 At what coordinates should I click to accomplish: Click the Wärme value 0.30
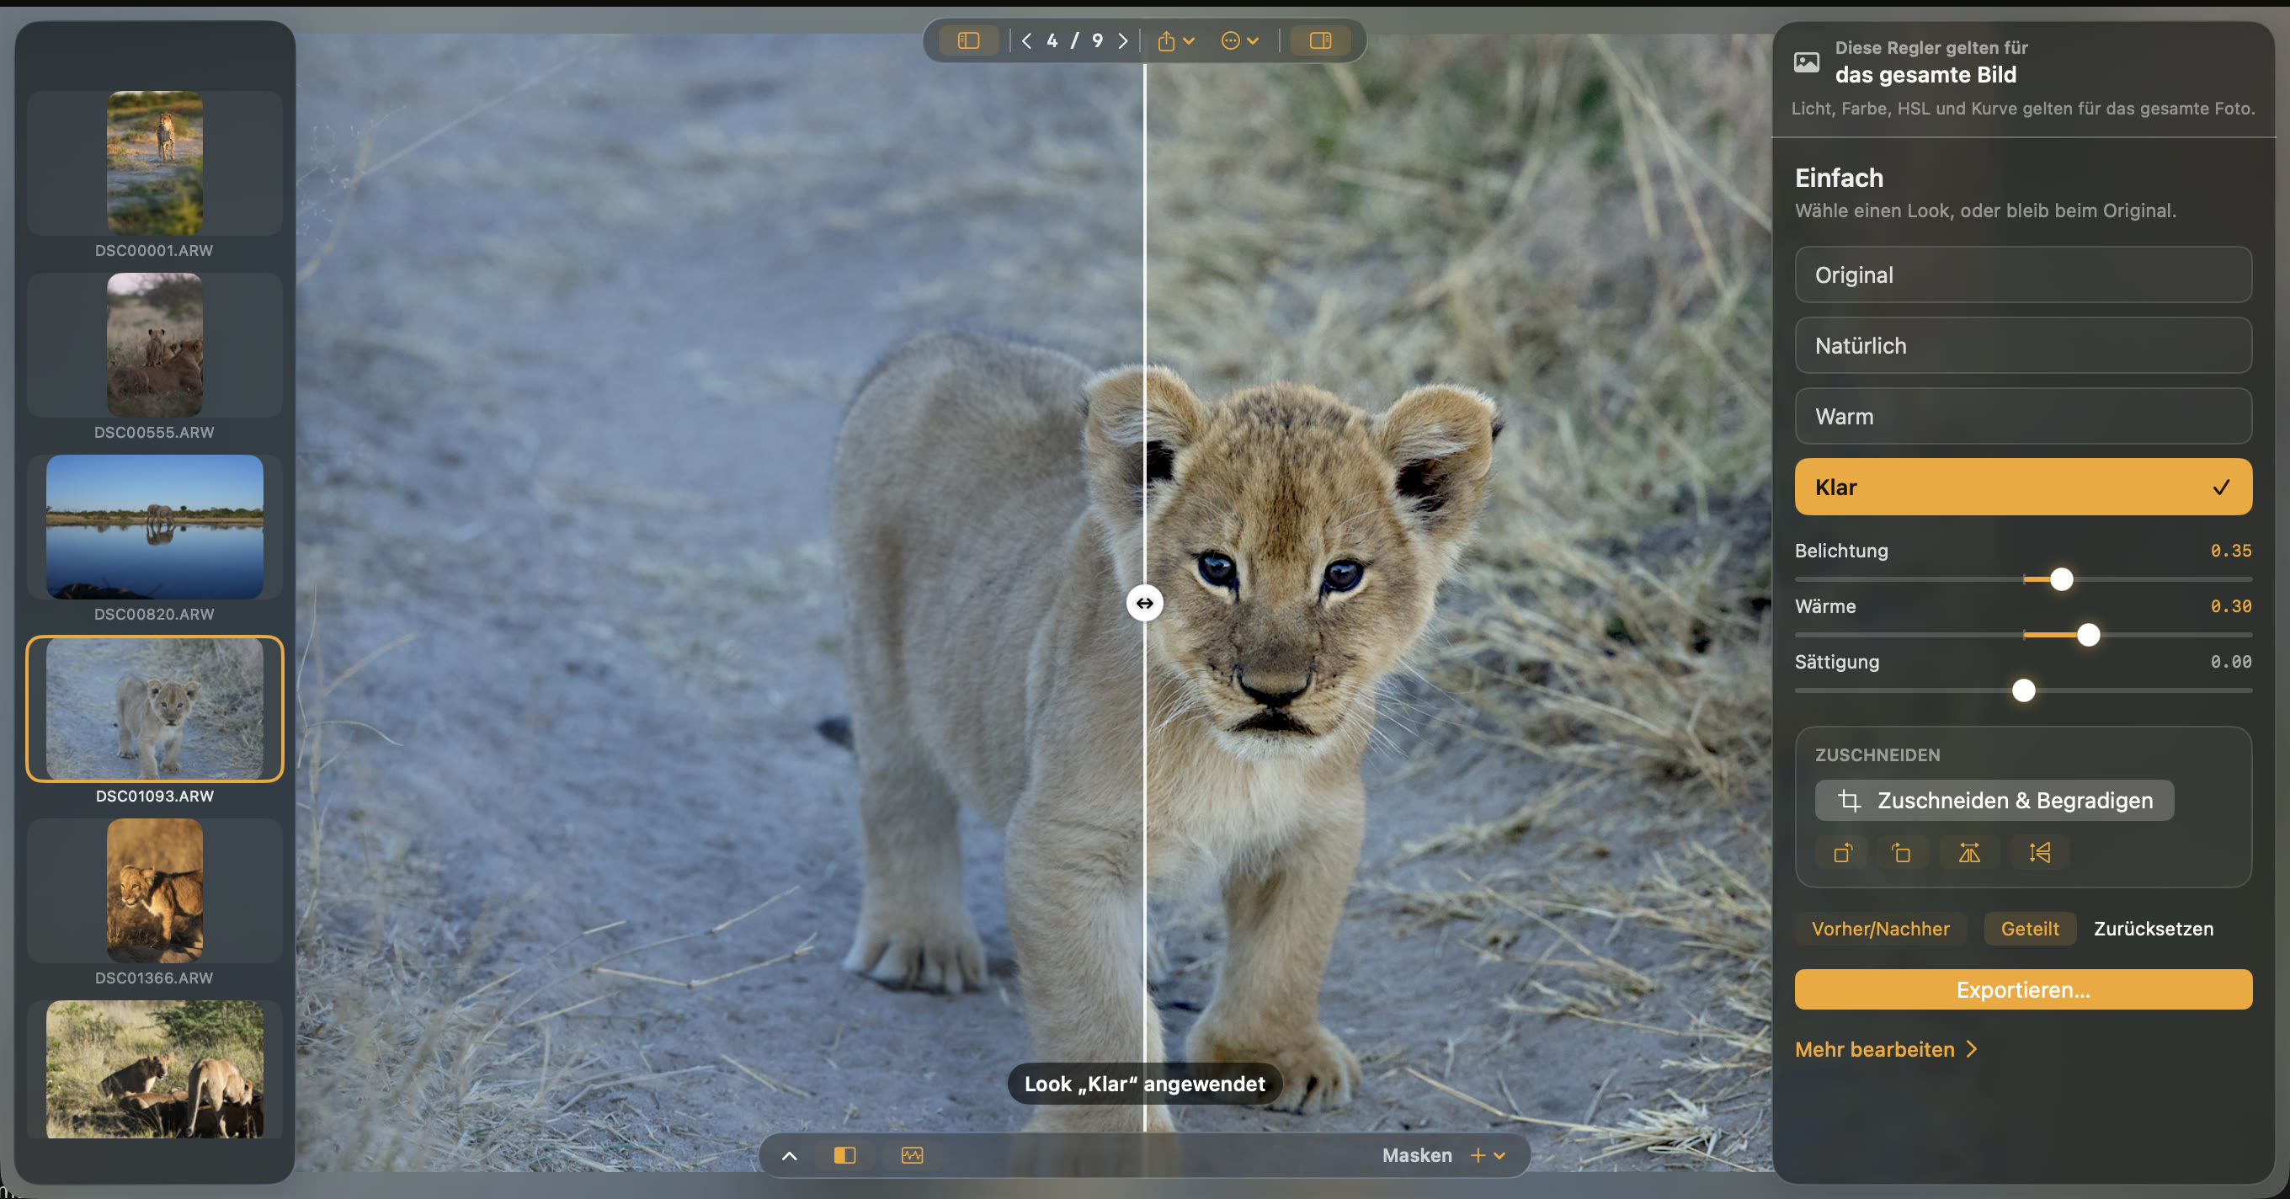[x=2230, y=607]
